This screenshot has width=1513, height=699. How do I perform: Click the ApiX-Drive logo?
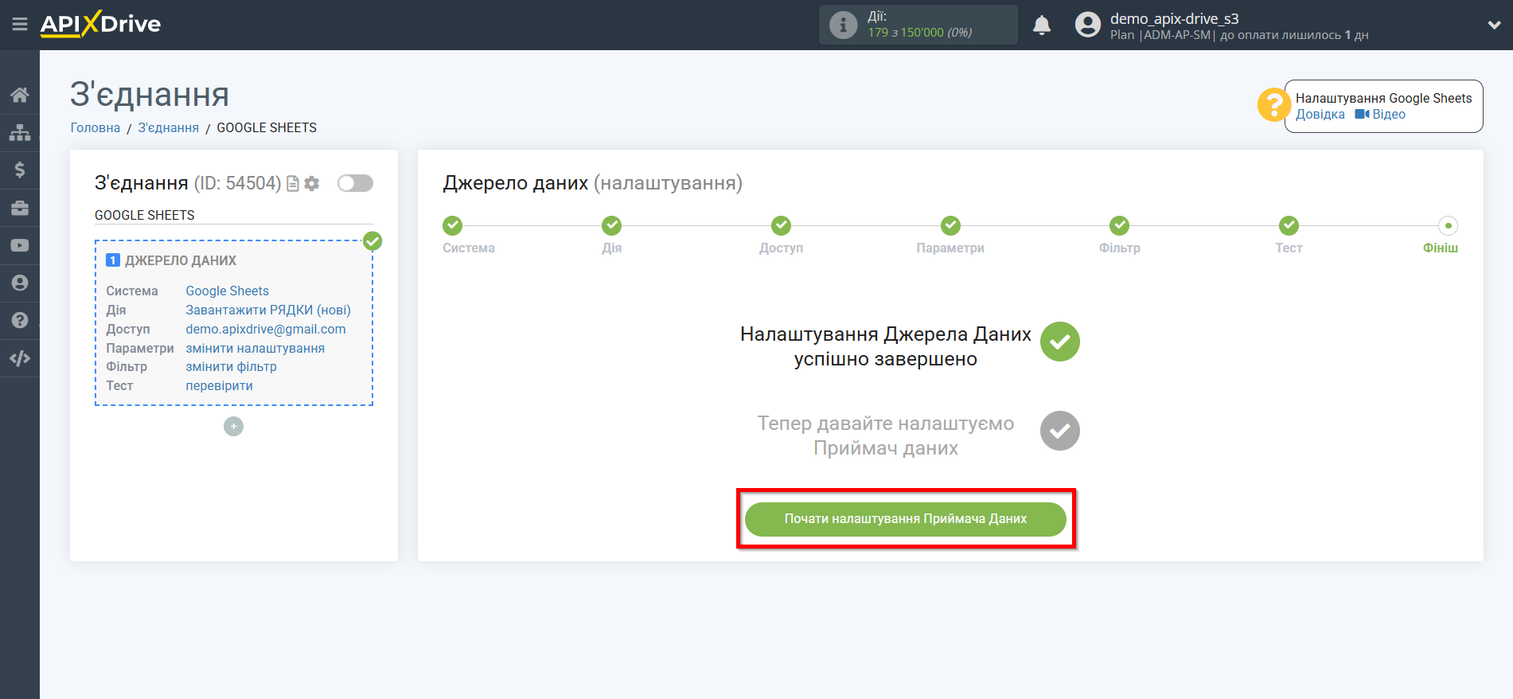(100, 24)
